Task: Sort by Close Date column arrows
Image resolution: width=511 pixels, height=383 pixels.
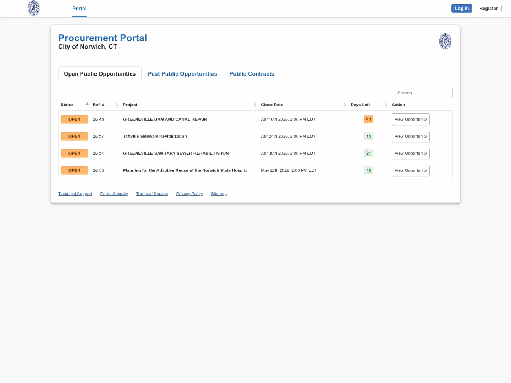Action: point(345,105)
